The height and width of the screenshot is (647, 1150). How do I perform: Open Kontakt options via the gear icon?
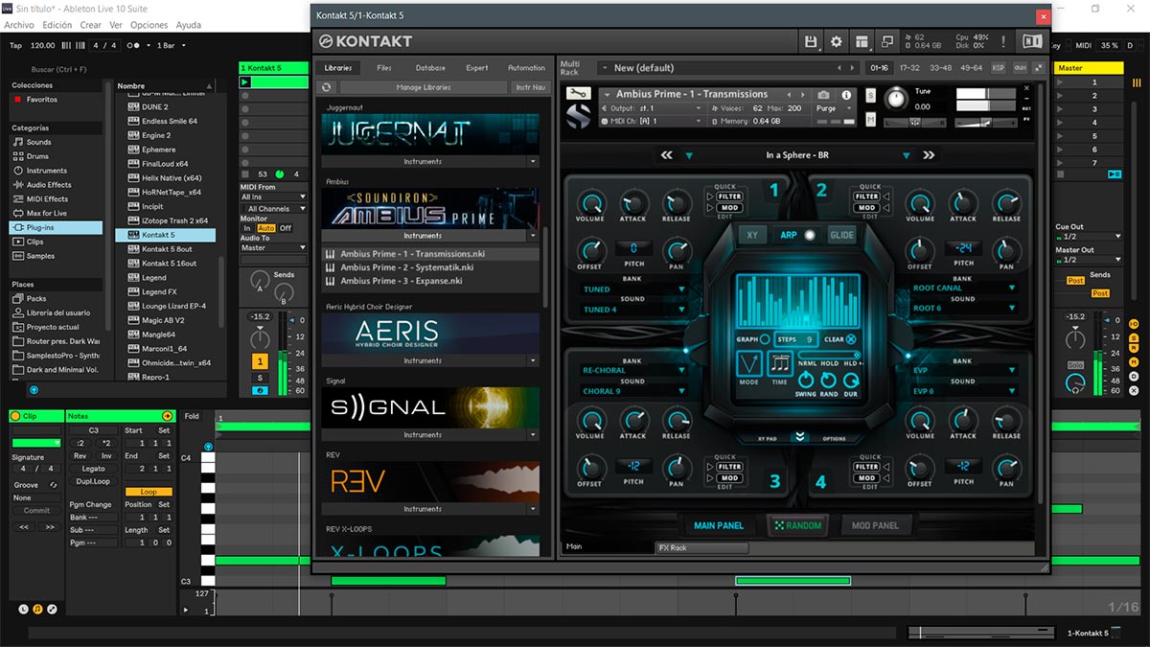click(836, 41)
